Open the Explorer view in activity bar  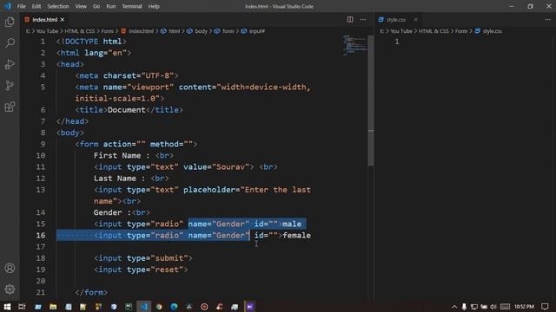click(10, 22)
